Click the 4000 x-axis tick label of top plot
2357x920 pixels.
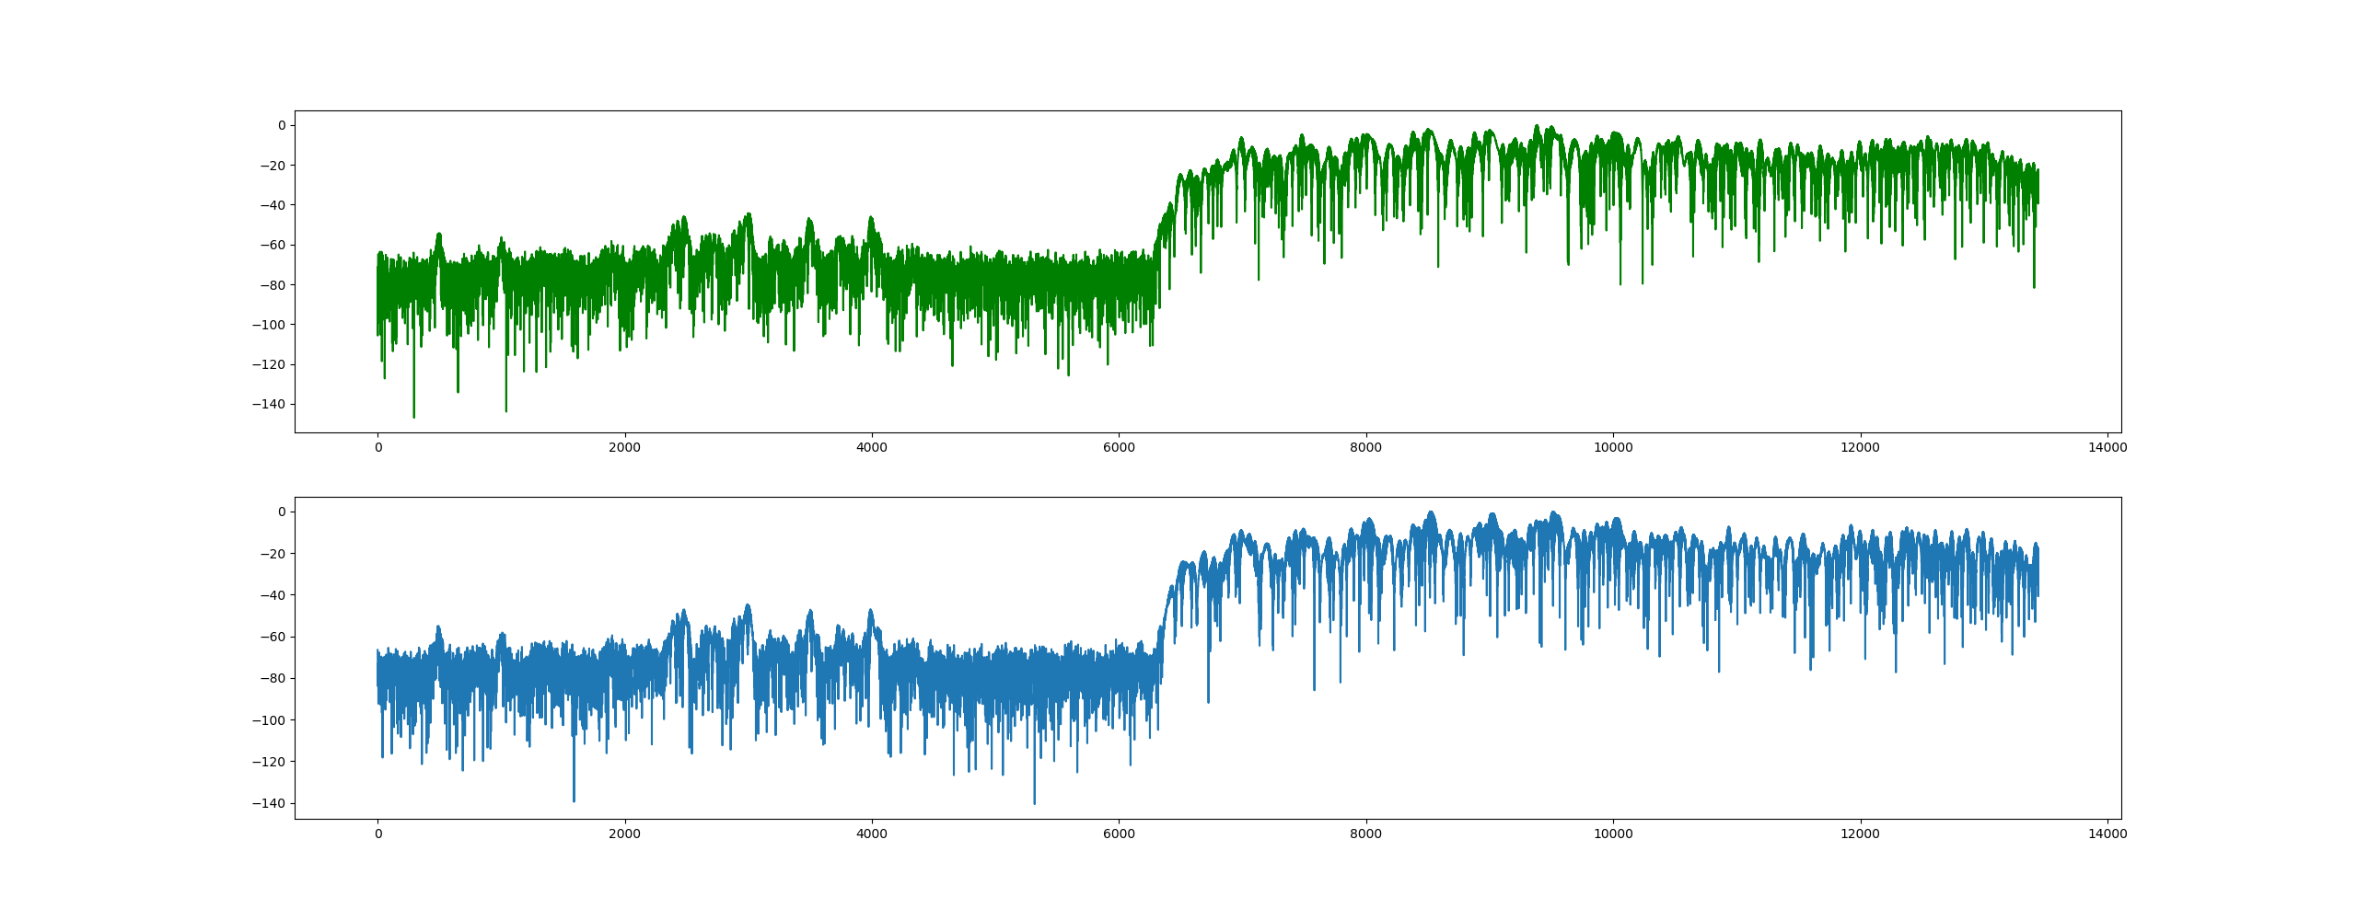871,448
